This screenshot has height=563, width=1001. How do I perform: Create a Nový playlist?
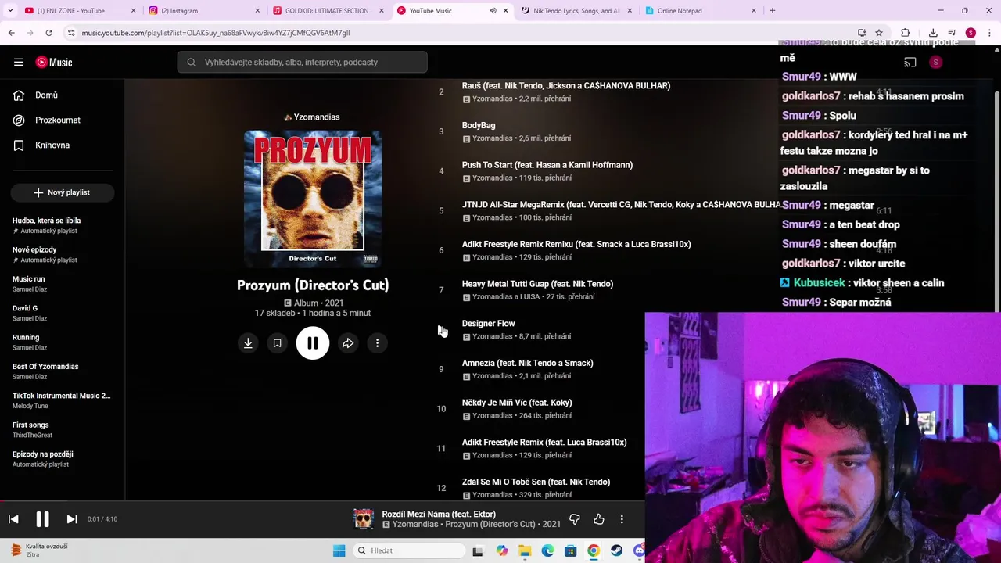point(62,192)
